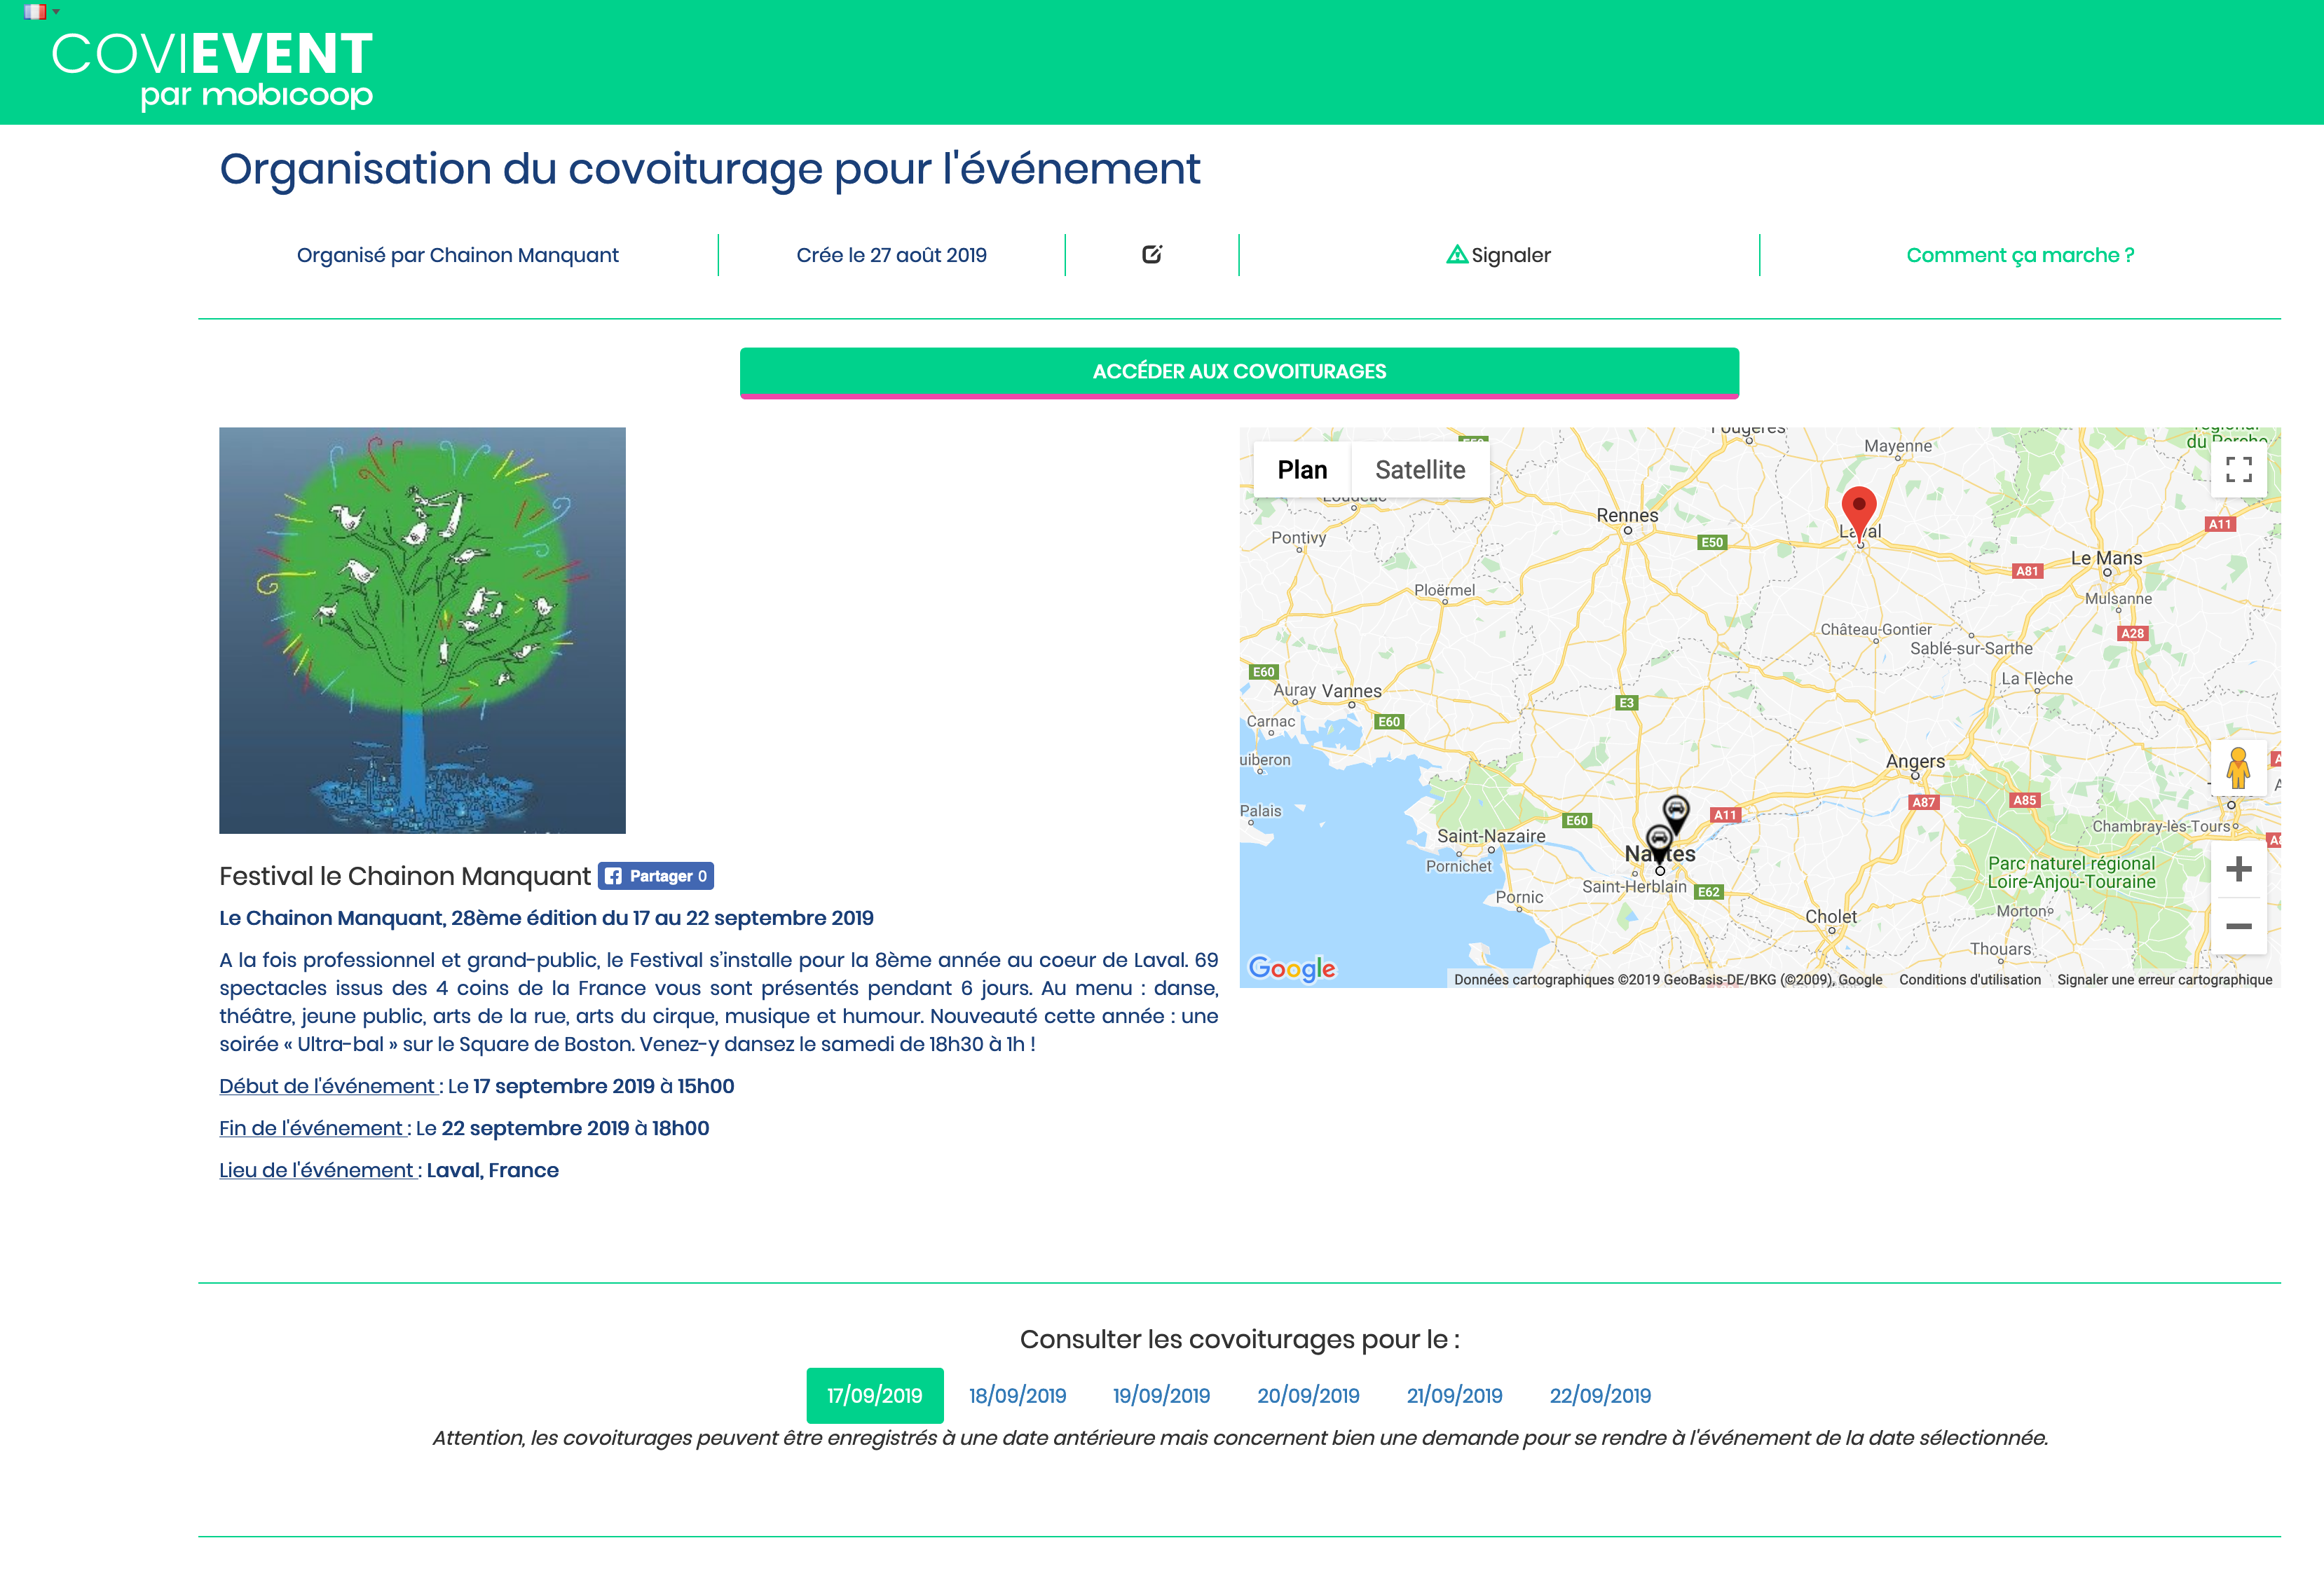Viewport: 2324px width, 1578px height.
Task: Click the upper carpool car marker near Nantes
Action: tap(1676, 813)
